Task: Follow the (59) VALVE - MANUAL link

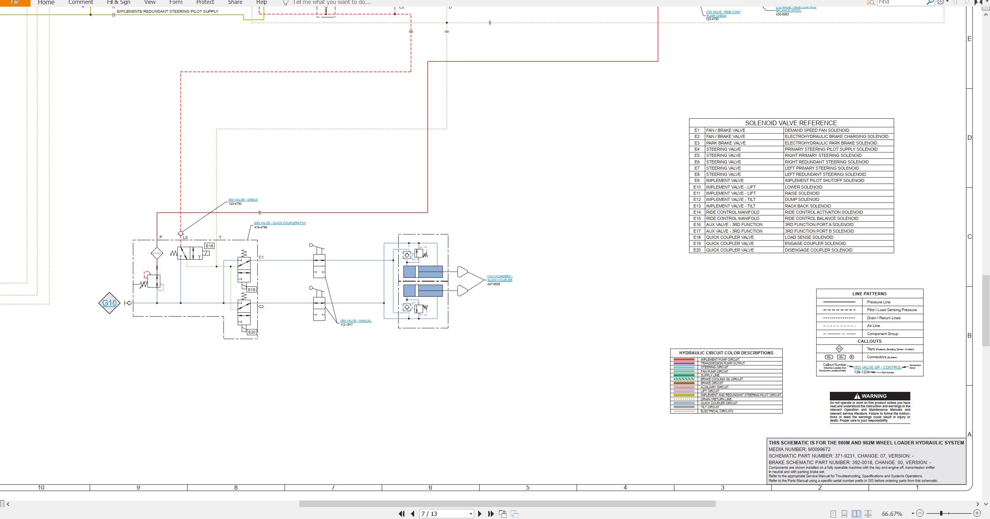Action: point(356,321)
